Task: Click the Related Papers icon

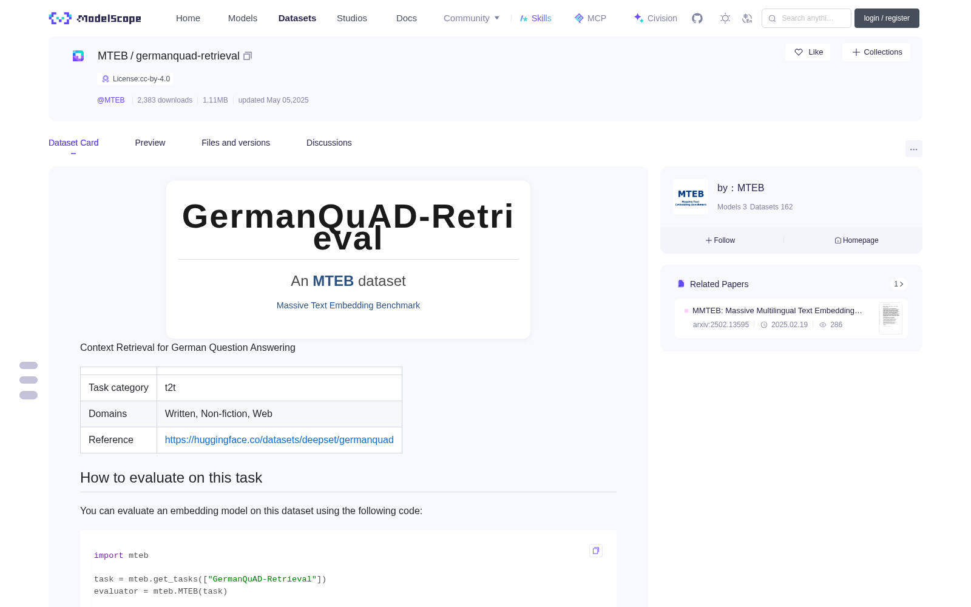Action: click(681, 284)
